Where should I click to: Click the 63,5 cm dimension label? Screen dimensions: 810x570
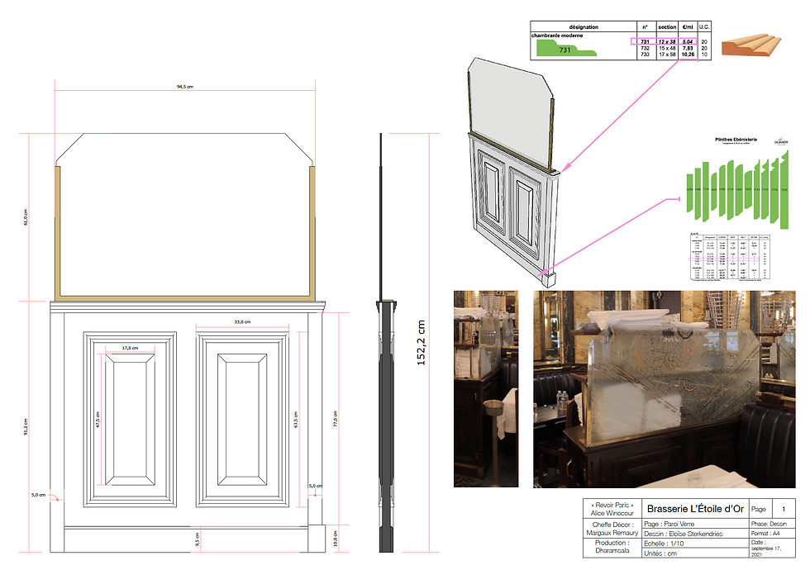296,420
